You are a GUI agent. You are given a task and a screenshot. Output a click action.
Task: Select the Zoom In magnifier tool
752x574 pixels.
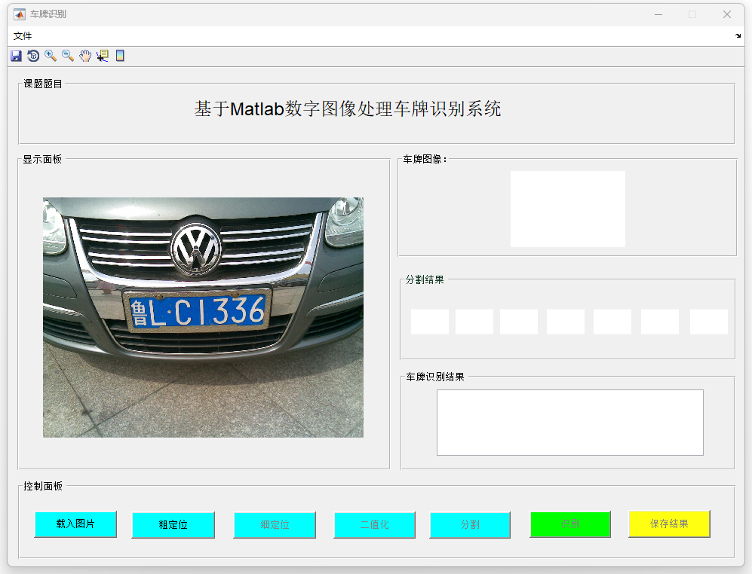(x=51, y=56)
